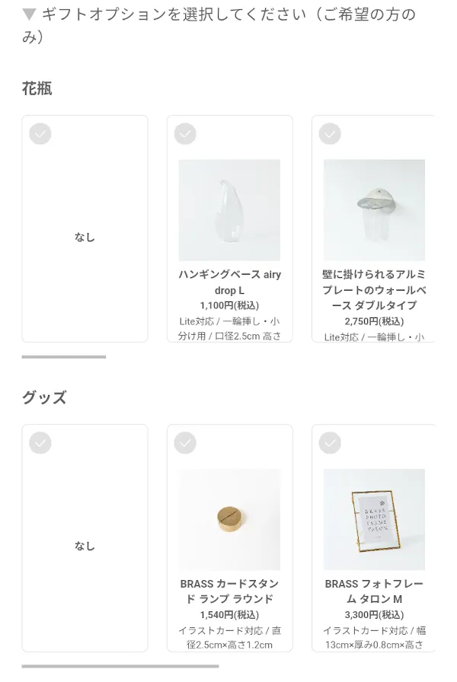Select the グッズ なし check circle
The width and height of the screenshot is (457, 682).
pos(40,443)
